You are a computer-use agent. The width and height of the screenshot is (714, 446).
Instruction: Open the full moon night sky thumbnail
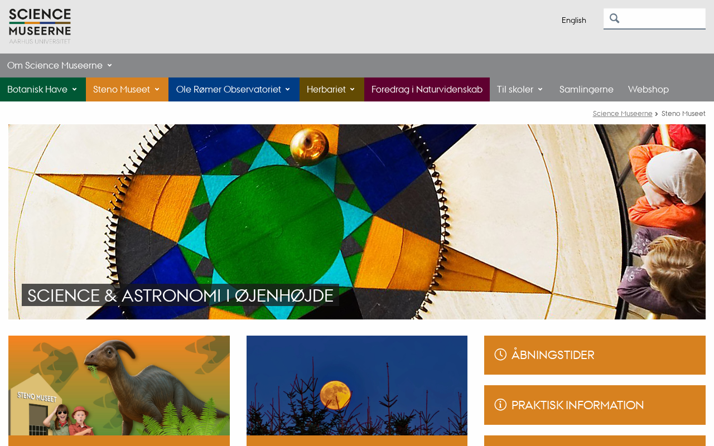pyautogui.click(x=357, y=385)
